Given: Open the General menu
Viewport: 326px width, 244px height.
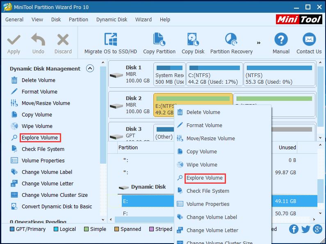Looking at the screenshot, I should click(14, 20).
